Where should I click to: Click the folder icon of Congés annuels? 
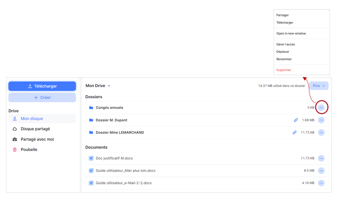[x=91, y=108]
